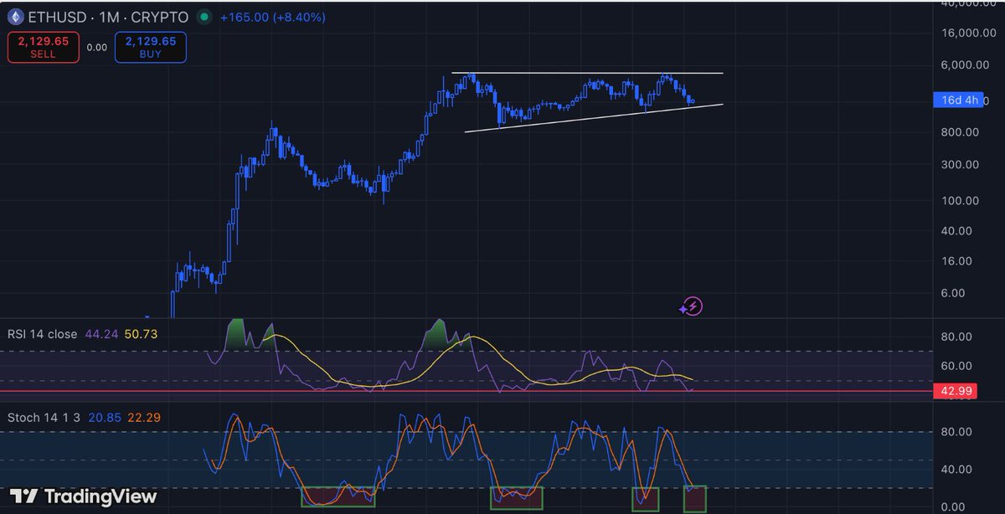This screenshot has width=1005, height=514.
Task: Click the red SELL 2,129.65 button
Action: (43, 47)
